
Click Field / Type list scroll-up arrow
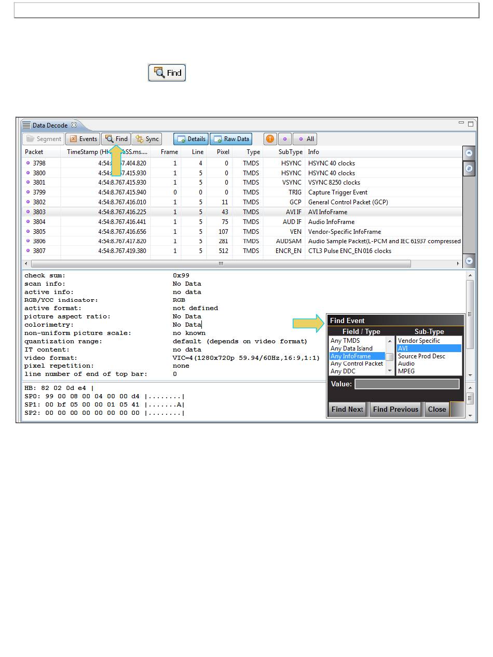pyautogui.click(x=390, y=341)
